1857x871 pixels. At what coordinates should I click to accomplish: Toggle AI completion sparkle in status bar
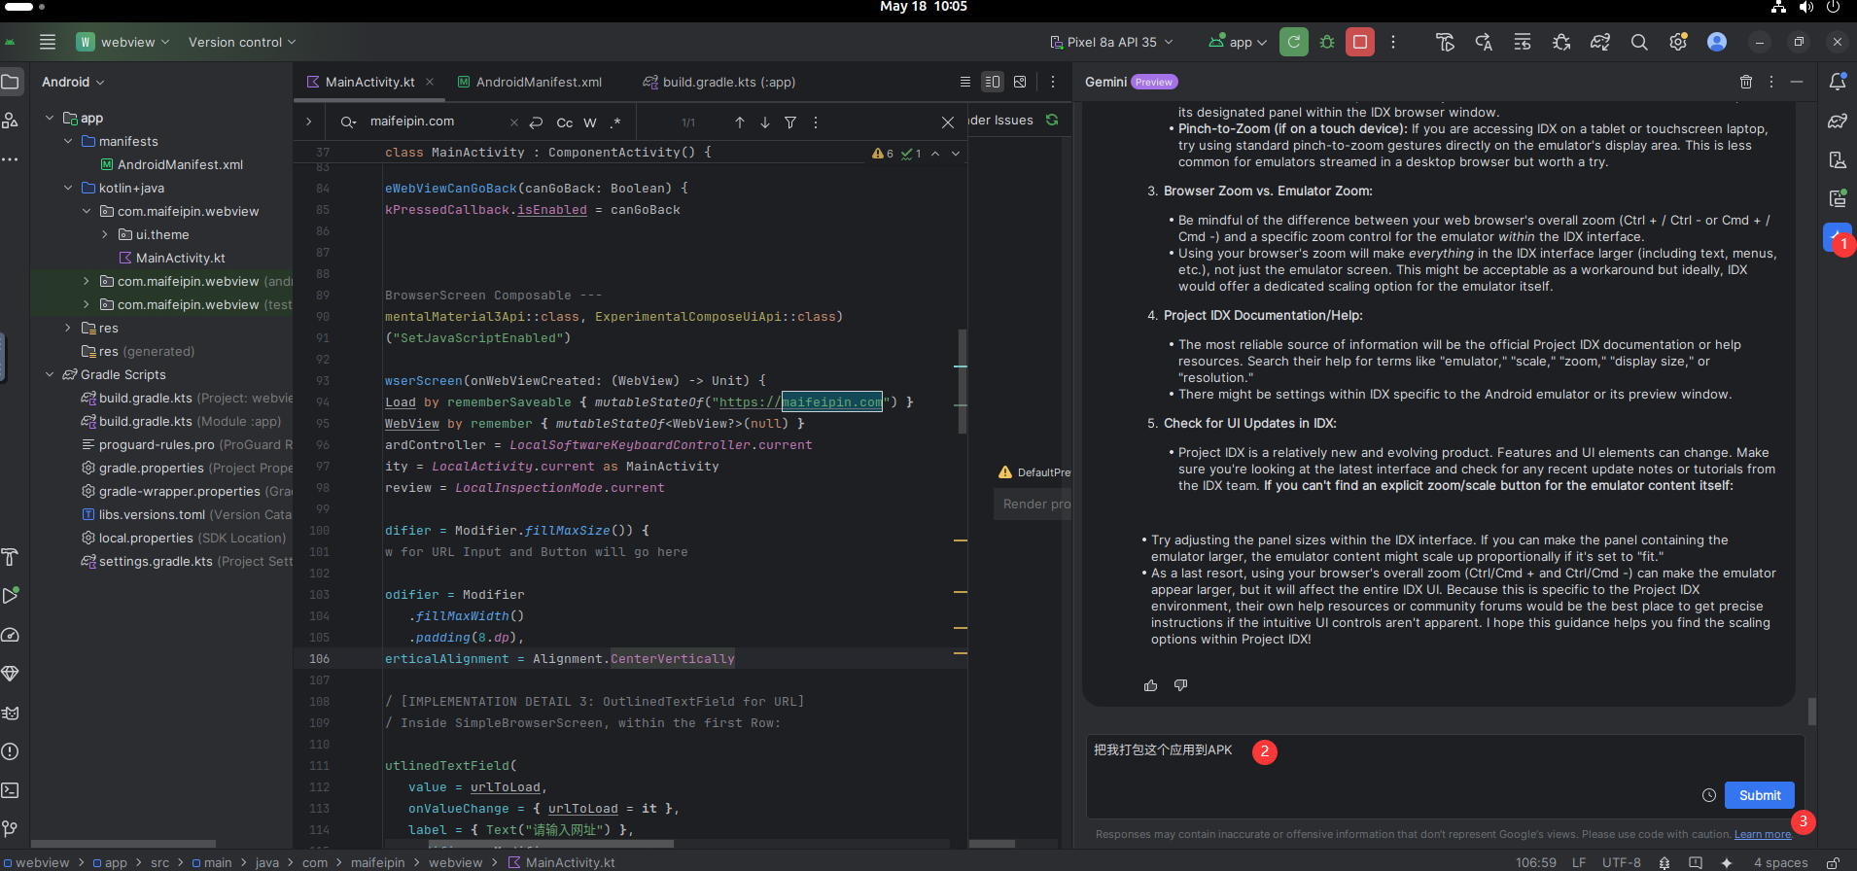[1727, 862]
